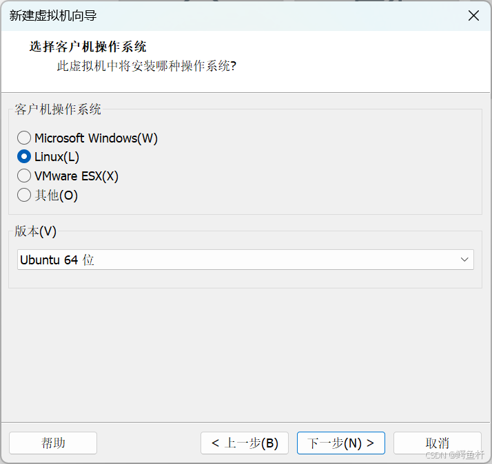492x464 pixels.
Task: Close the 新建虚拟机向导 dialog with X
Action: coord(473,15)
